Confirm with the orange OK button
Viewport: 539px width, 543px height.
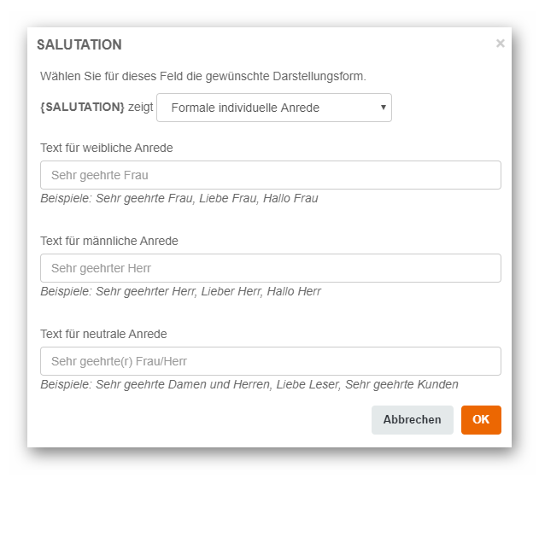coord(481,420)
